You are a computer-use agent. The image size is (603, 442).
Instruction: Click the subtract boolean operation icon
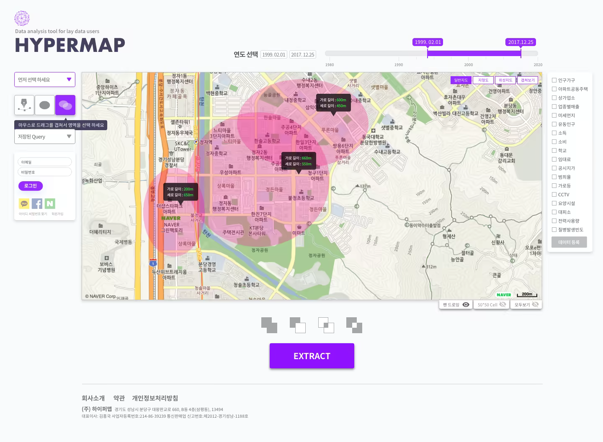[x=298, y=325]
